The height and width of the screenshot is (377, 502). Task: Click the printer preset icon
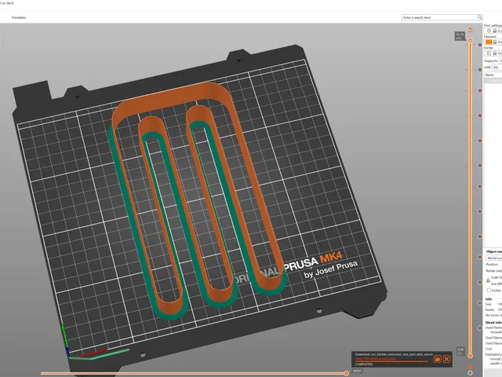point(489,53)
